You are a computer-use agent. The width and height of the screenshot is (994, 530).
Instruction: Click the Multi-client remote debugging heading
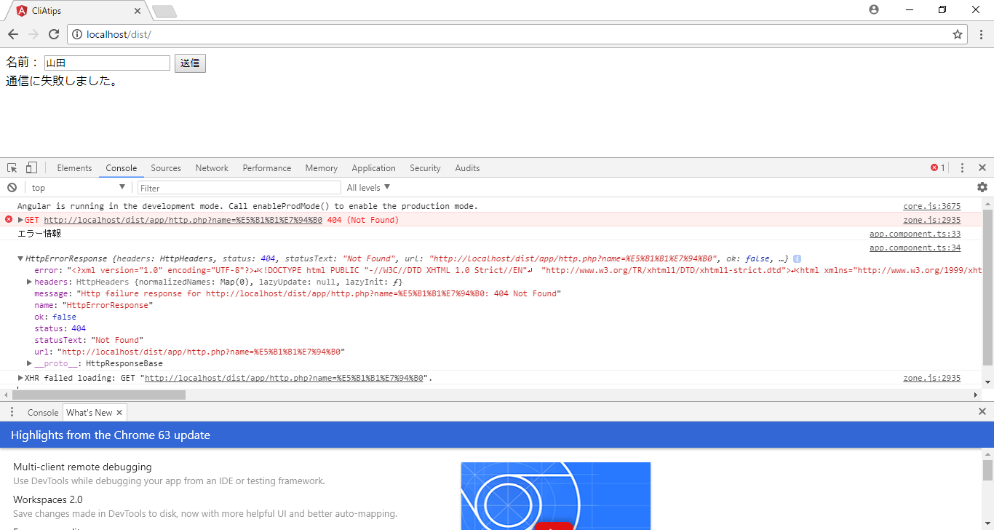point(82,467)
